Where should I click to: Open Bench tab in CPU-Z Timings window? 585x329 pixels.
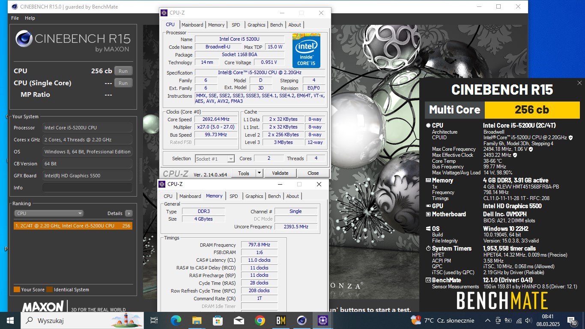[x=275, y=196]
